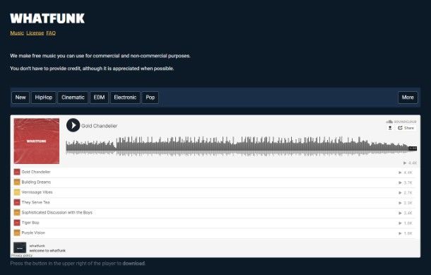Click the red Gold Chandelier album artwork
This screenshot has width=431, height=275.
(x=37, y=141)
